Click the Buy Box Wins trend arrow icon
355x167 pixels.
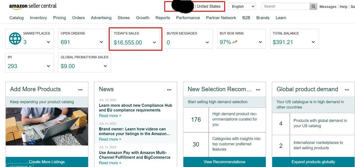pos(234,42)
